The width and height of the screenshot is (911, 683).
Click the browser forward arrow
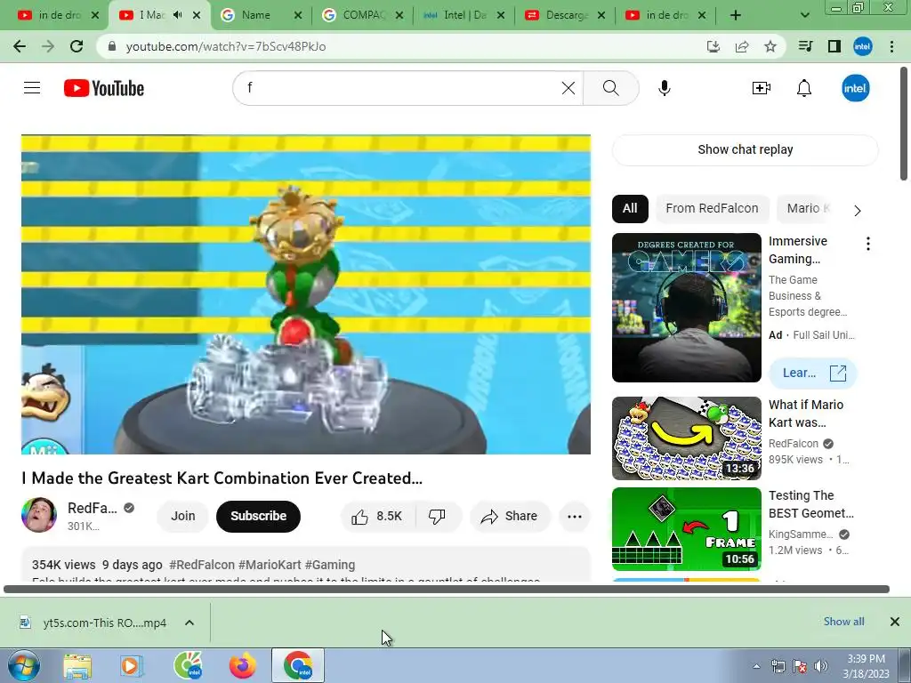click(48, 46)
